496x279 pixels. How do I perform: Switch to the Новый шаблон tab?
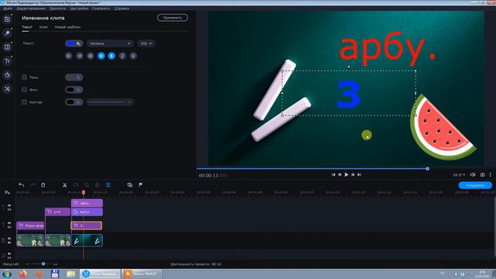(x=67, y=27)
